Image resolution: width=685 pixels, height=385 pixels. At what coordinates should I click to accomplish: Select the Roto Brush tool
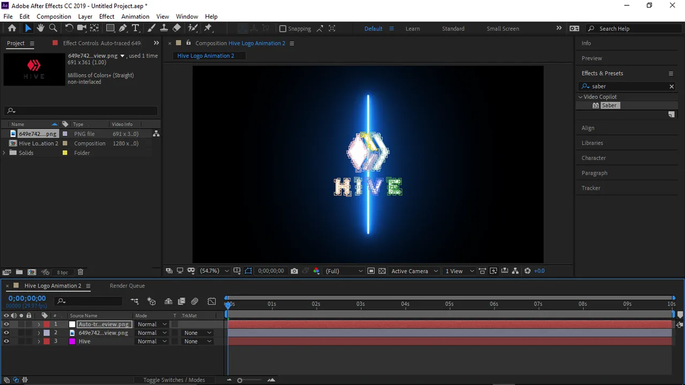[x=193, y=28]
